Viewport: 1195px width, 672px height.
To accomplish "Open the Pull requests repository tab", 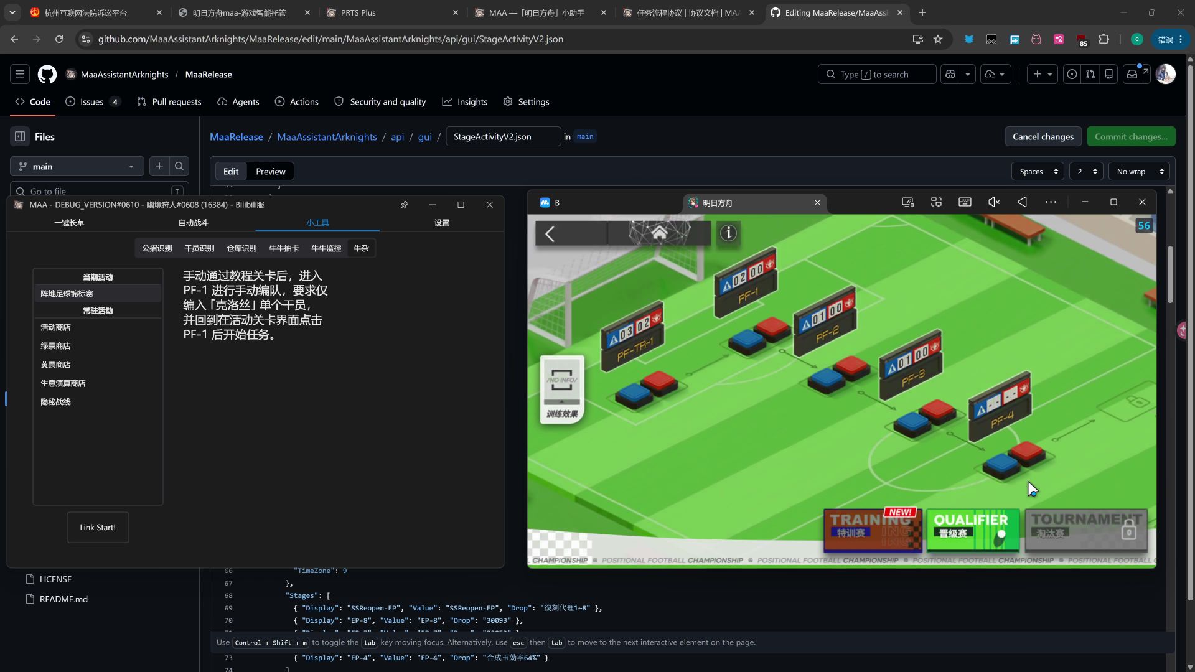I will pos(169,101).
